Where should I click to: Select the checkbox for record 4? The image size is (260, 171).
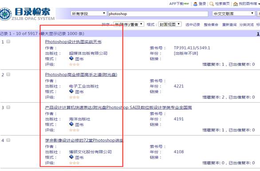tap(8, 140)
